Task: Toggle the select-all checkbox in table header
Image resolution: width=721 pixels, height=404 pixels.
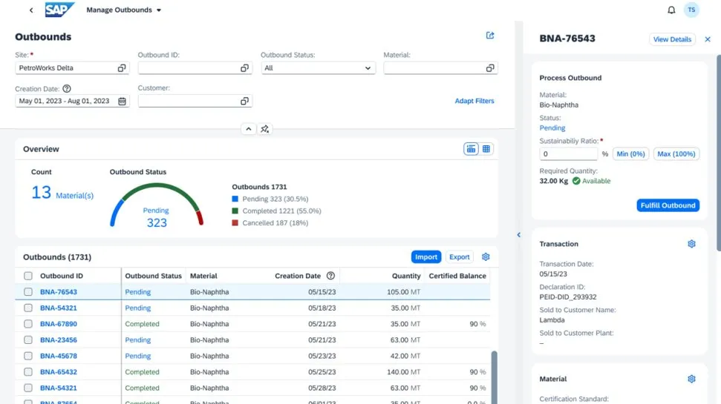Action: 28,276
